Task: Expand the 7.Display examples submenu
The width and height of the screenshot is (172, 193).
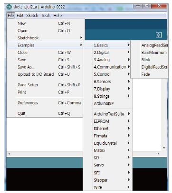Action: click(107, 89)
